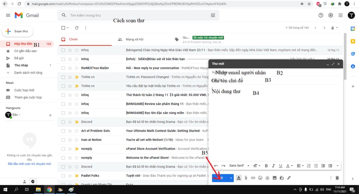Image resolution: width=359 pixels, height=194 pixels.
Task: Open Có gắn dấu sao folder
Action: coord(25,51)
